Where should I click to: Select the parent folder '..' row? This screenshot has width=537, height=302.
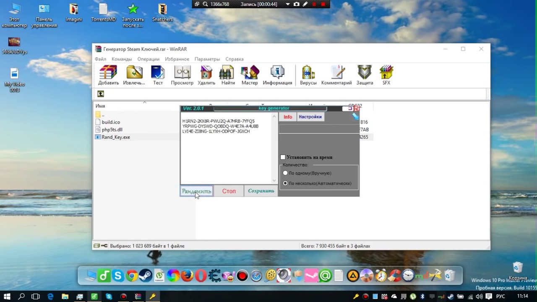pos(100,115)
